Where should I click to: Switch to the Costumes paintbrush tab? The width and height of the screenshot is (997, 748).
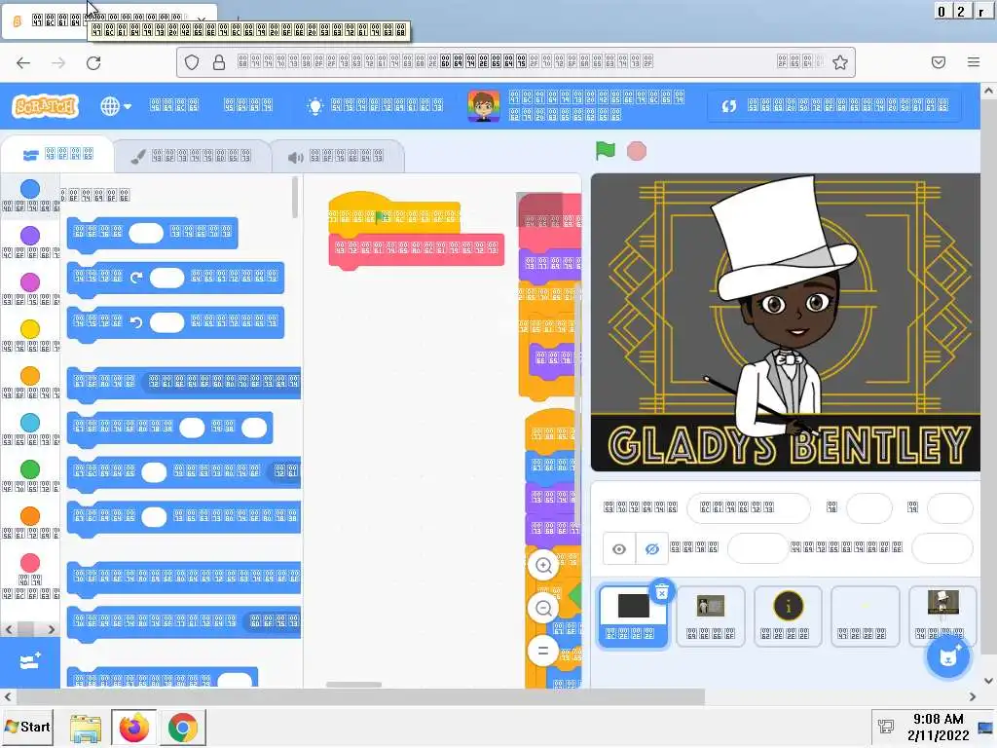point(192,157)
